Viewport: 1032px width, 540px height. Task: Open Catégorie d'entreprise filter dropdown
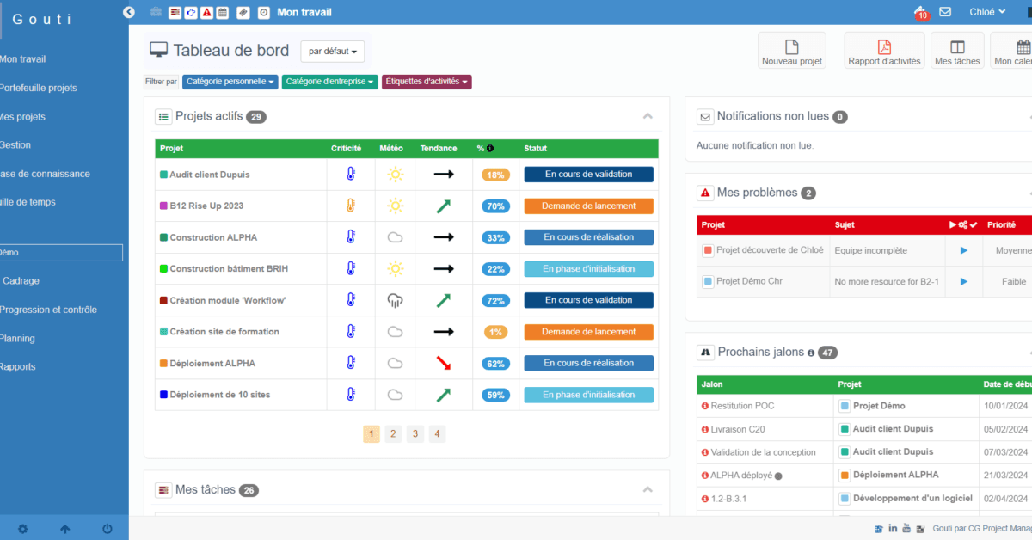[x=330, y=82]
